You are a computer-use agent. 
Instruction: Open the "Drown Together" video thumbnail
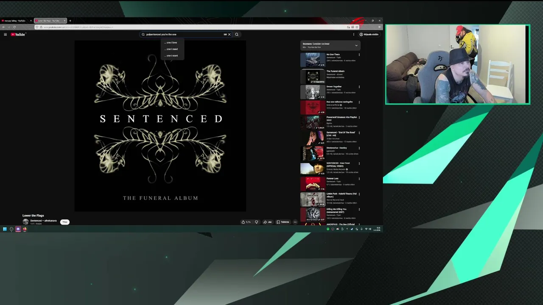(x=313, y=92)
